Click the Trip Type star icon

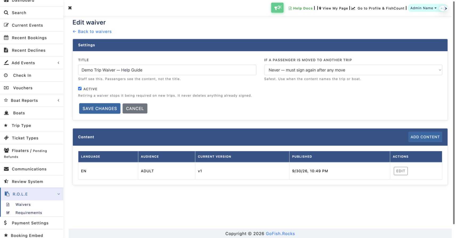[x=6, y=125]
